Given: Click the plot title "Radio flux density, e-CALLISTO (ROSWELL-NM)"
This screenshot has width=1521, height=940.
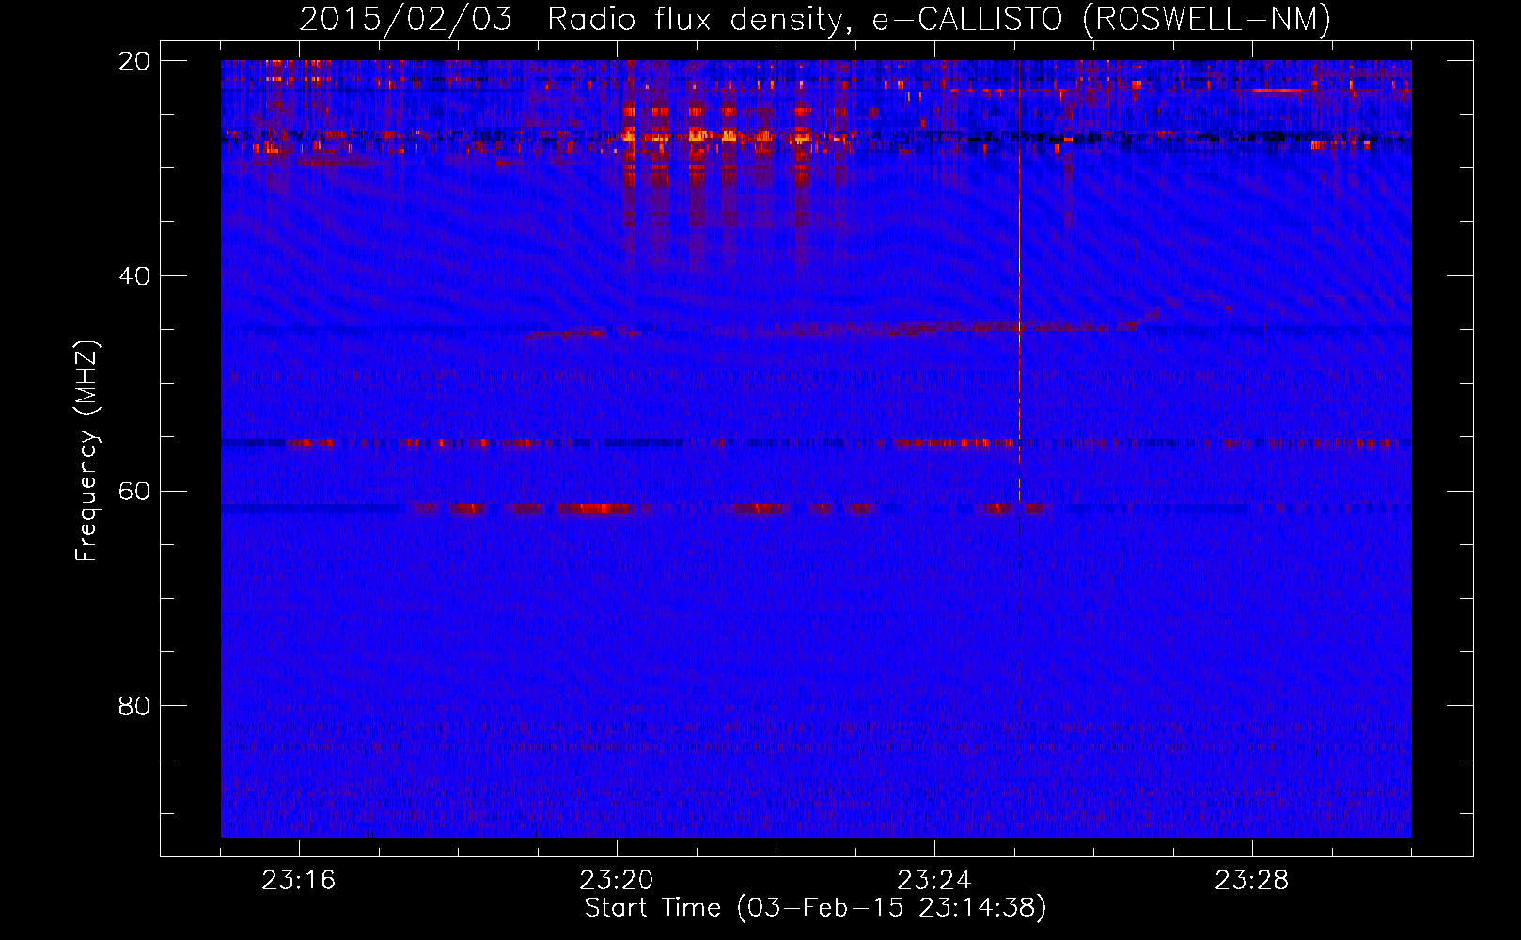Looking at the screenshot, I should (939, 19).
